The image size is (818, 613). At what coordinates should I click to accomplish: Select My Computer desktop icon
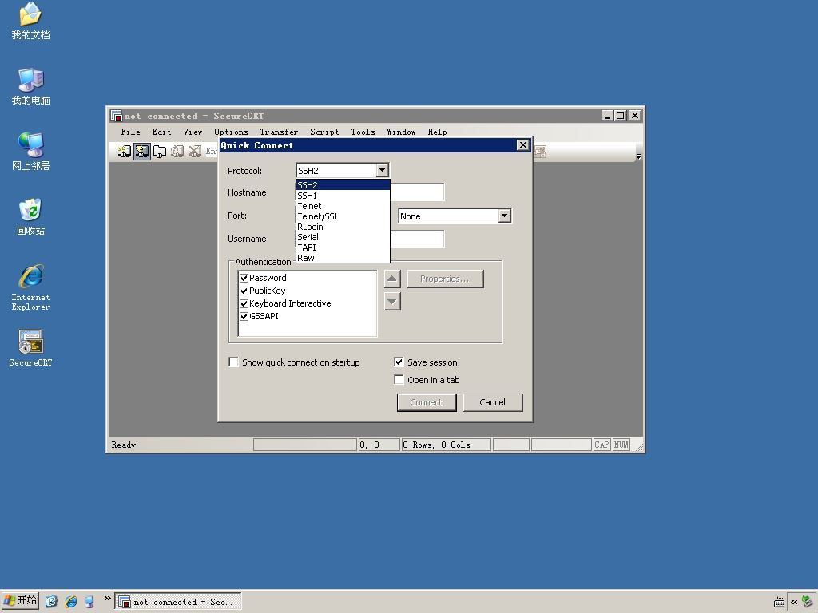click(x=30, y=86)
